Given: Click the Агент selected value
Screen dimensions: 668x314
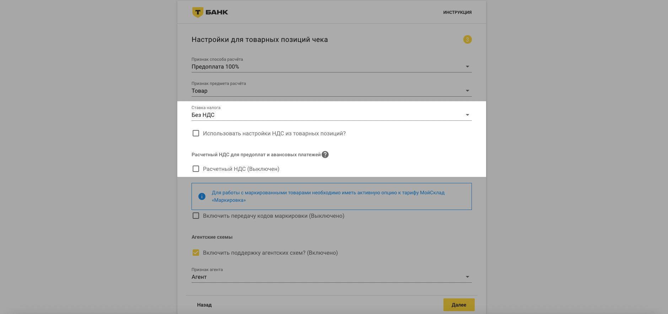Looking at the screenshot, I should click(199, 277).
